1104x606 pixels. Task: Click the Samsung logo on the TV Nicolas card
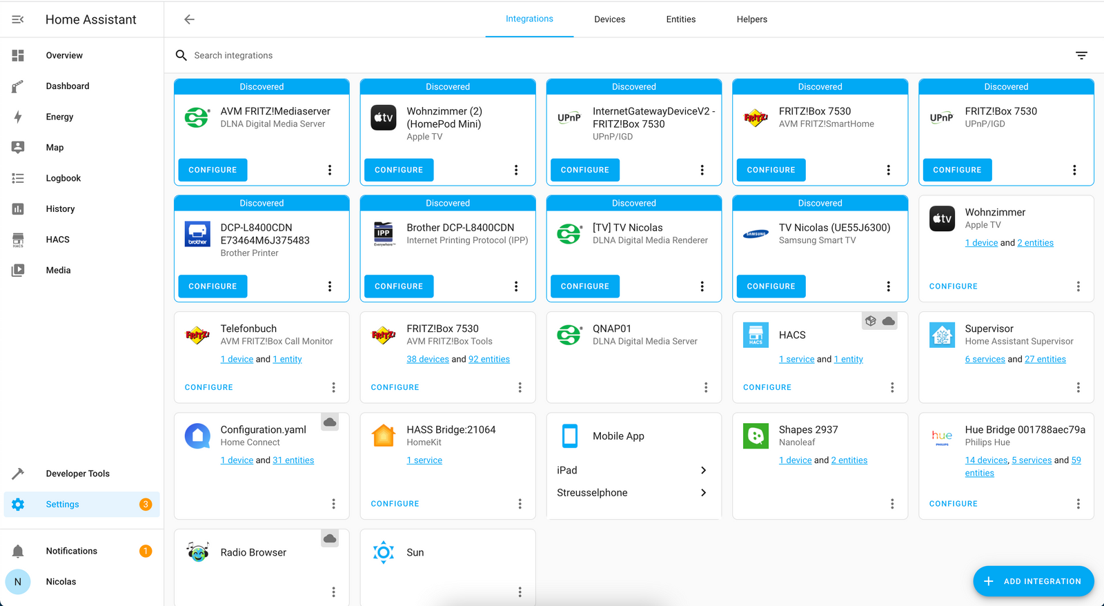tap(756, 234)
